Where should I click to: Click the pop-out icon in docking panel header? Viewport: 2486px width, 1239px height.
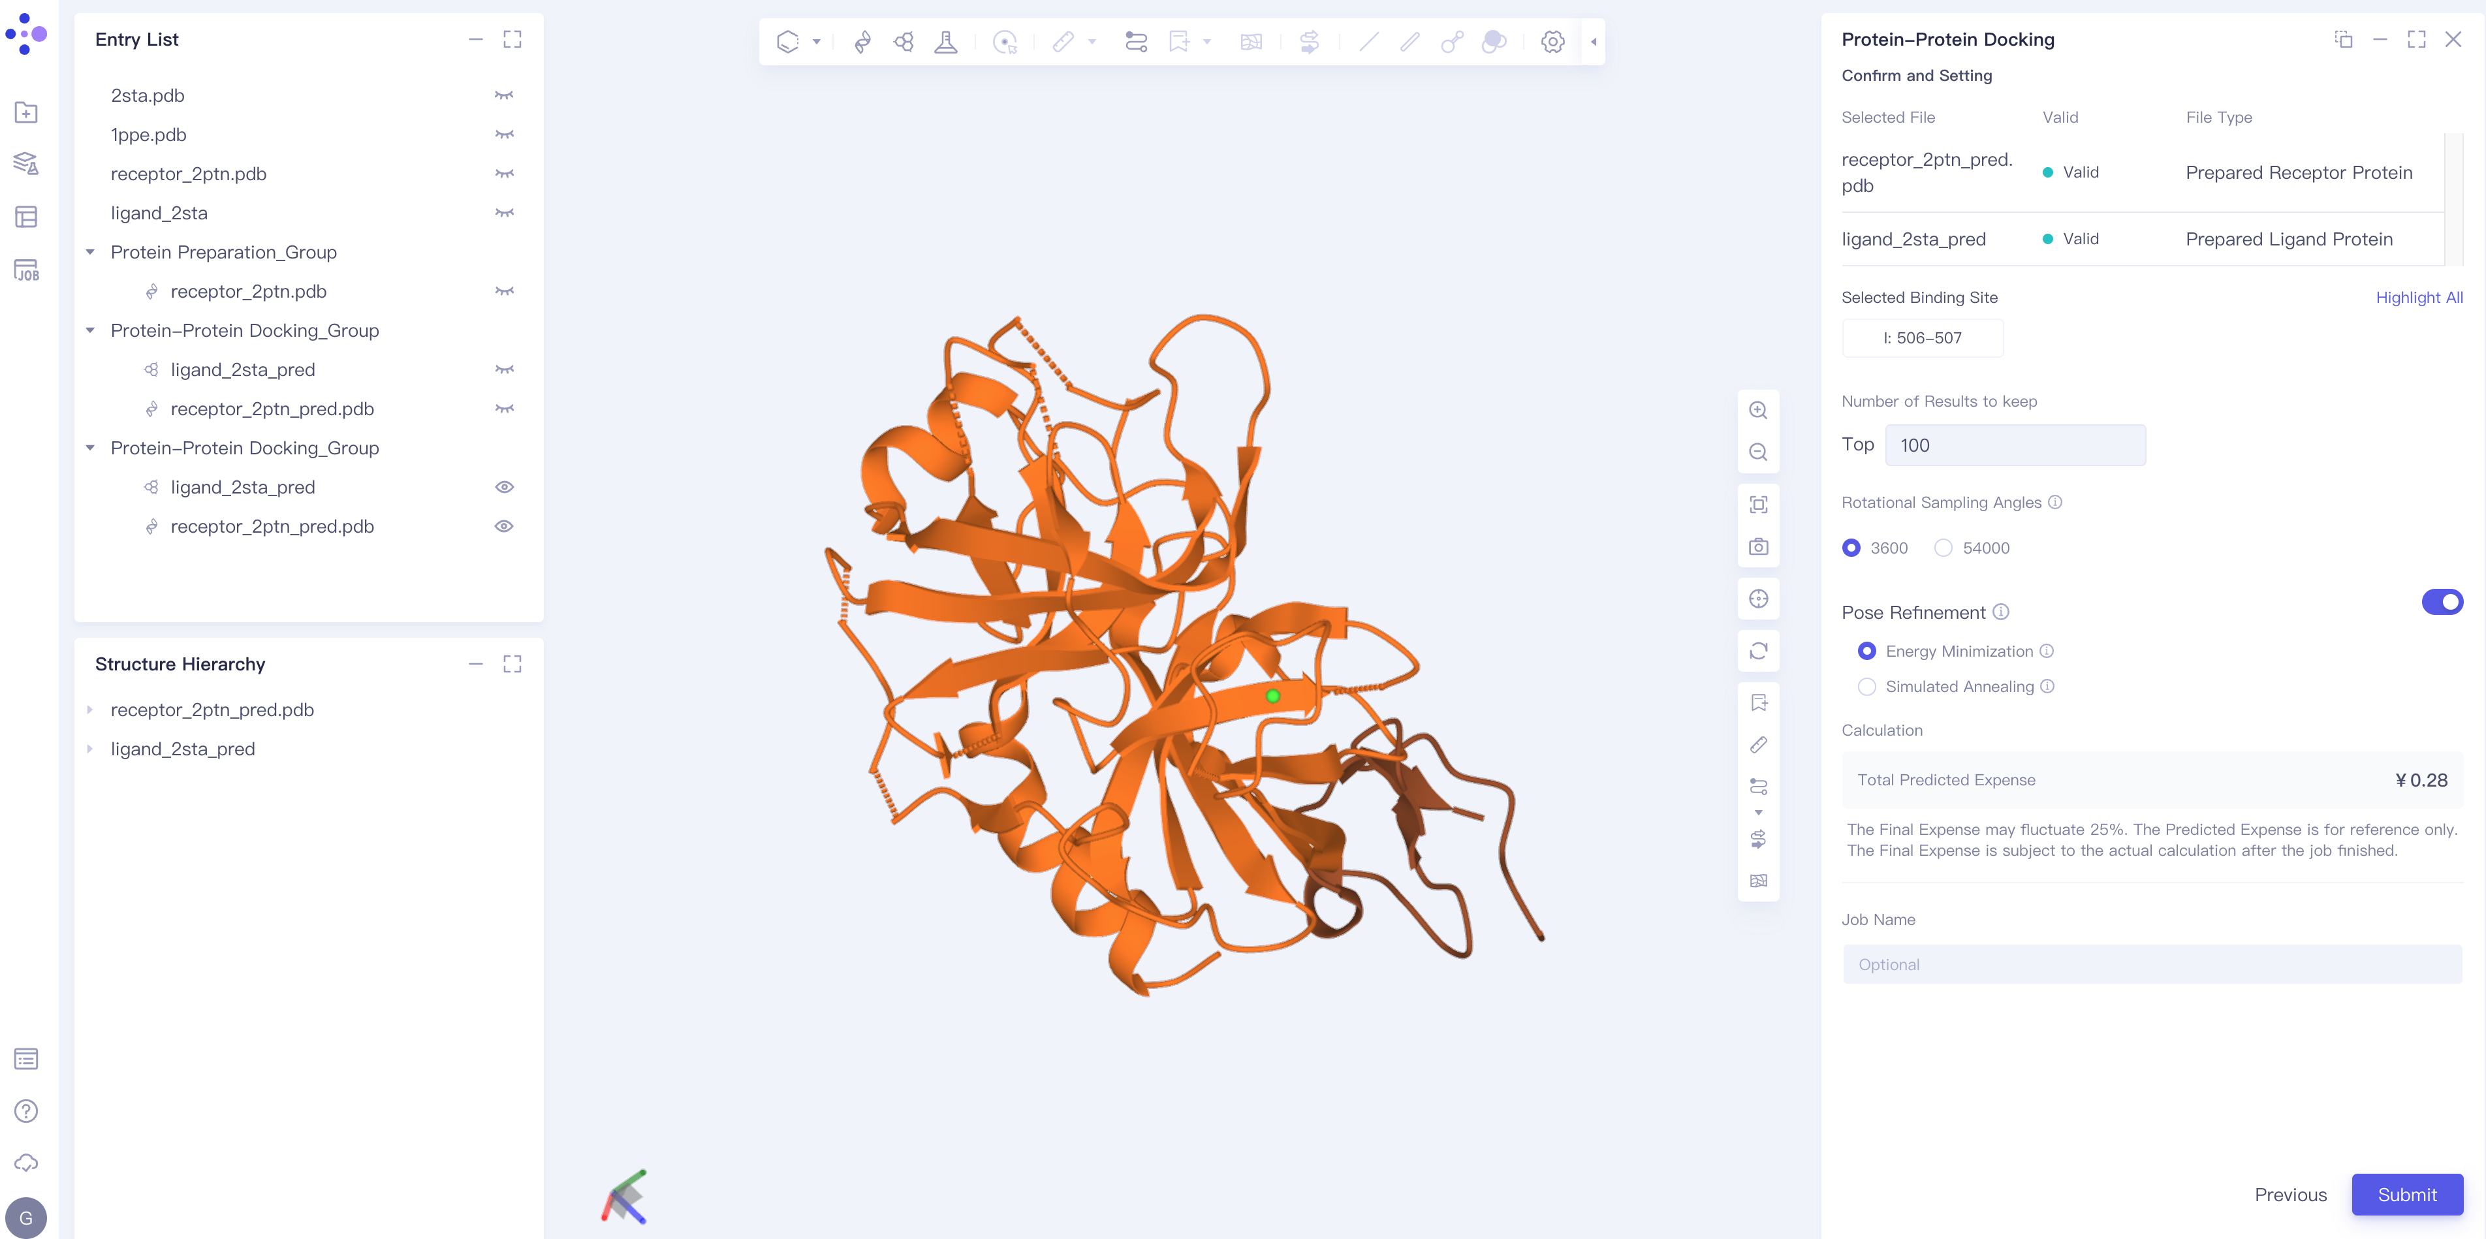click(x=2343, y=40)
